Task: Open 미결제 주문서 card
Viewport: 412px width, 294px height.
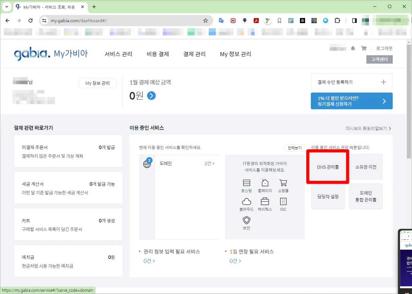Action: tap(68, 151)
